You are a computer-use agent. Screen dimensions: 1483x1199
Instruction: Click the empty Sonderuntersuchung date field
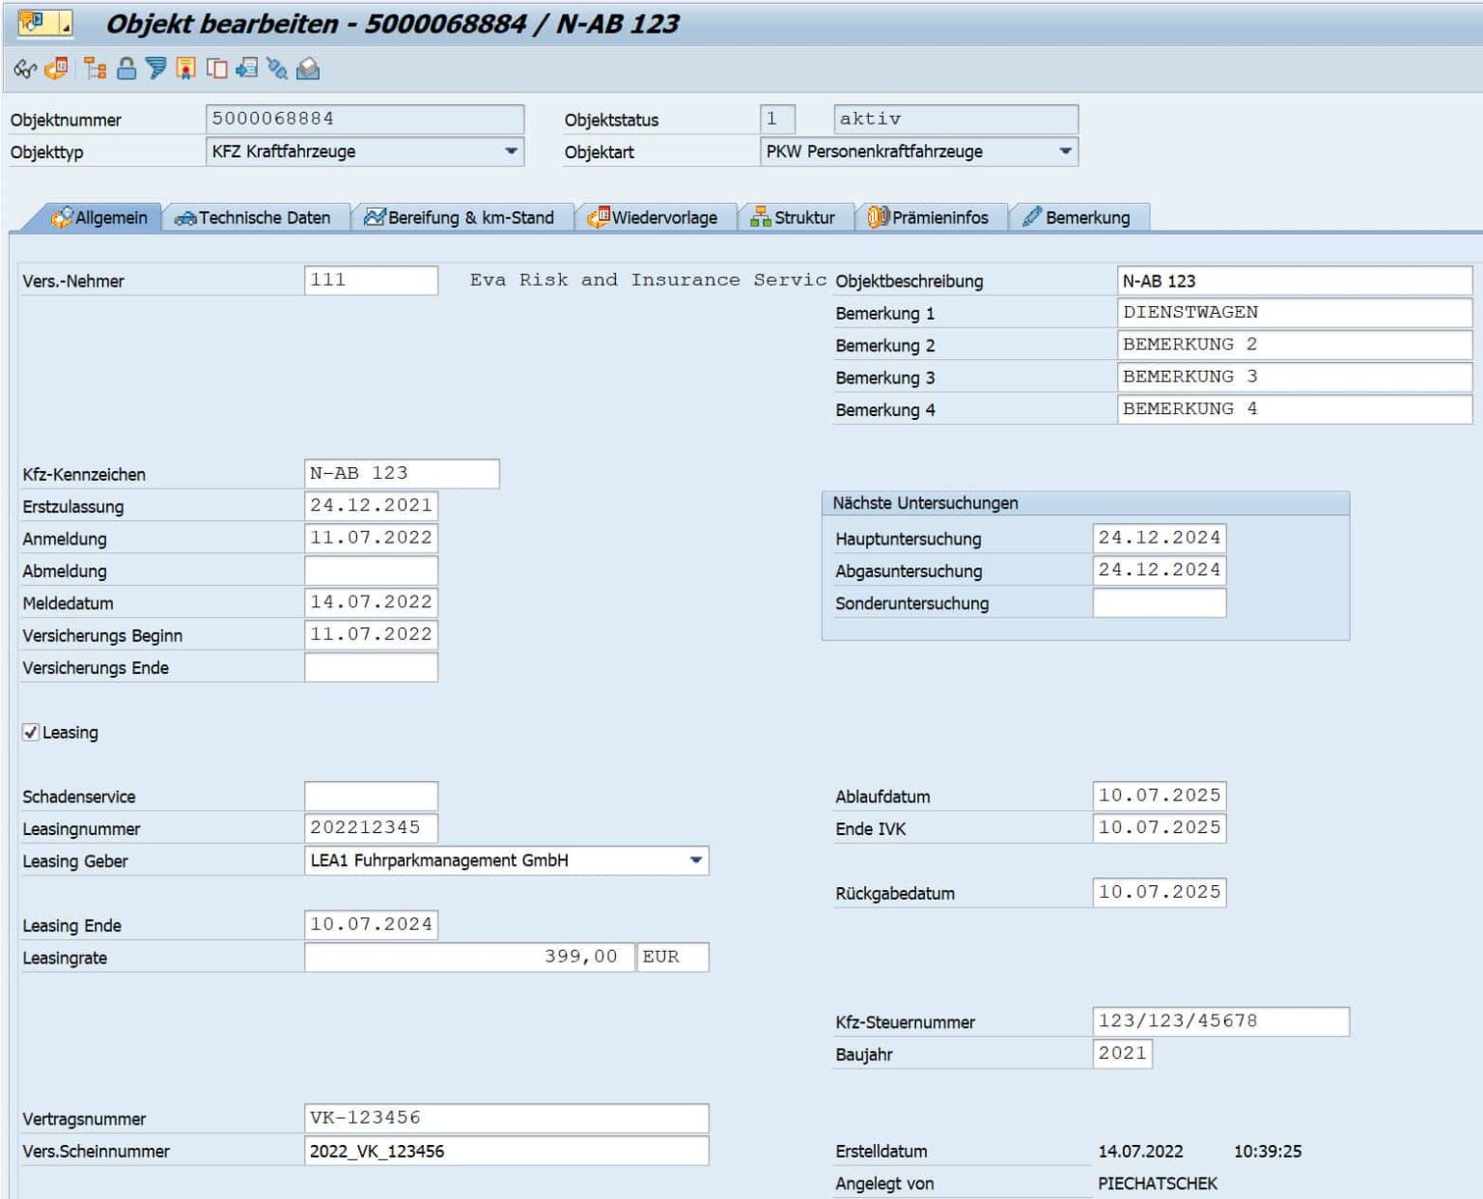pos(1159,603)
